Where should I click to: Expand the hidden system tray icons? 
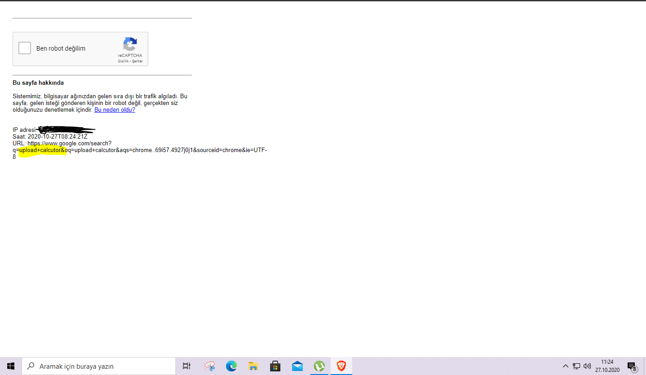(565, 366)
